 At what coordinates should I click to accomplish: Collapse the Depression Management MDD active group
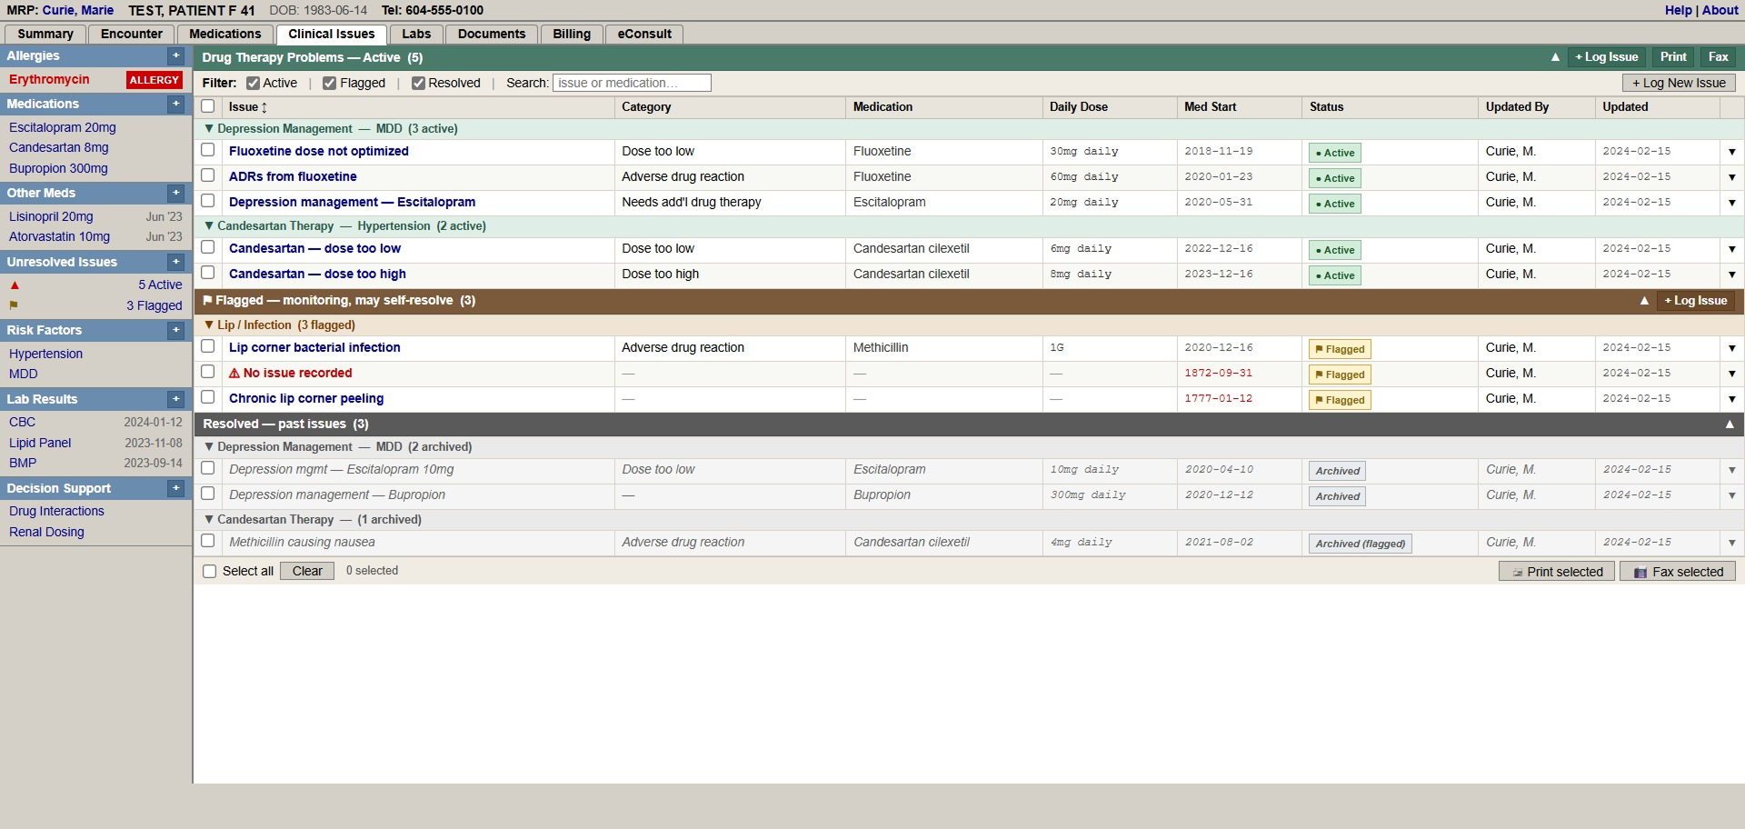[x=209, y=129]
